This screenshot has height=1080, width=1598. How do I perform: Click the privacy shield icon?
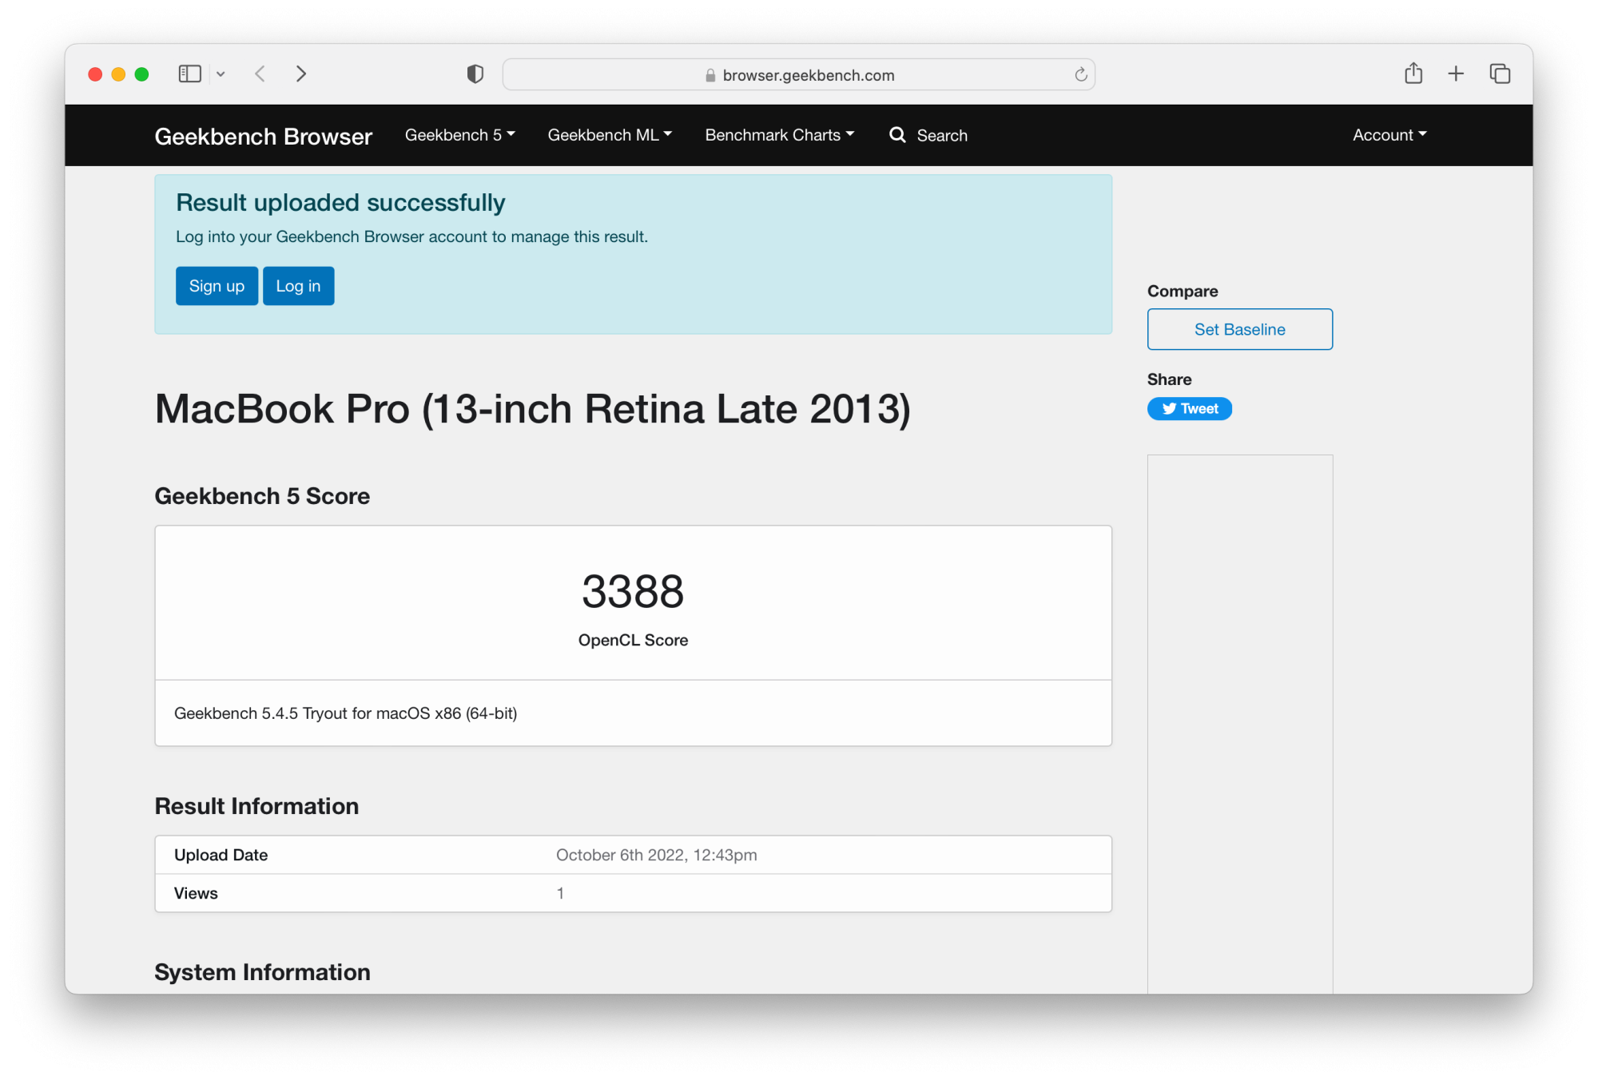click(x=475, y=74)
